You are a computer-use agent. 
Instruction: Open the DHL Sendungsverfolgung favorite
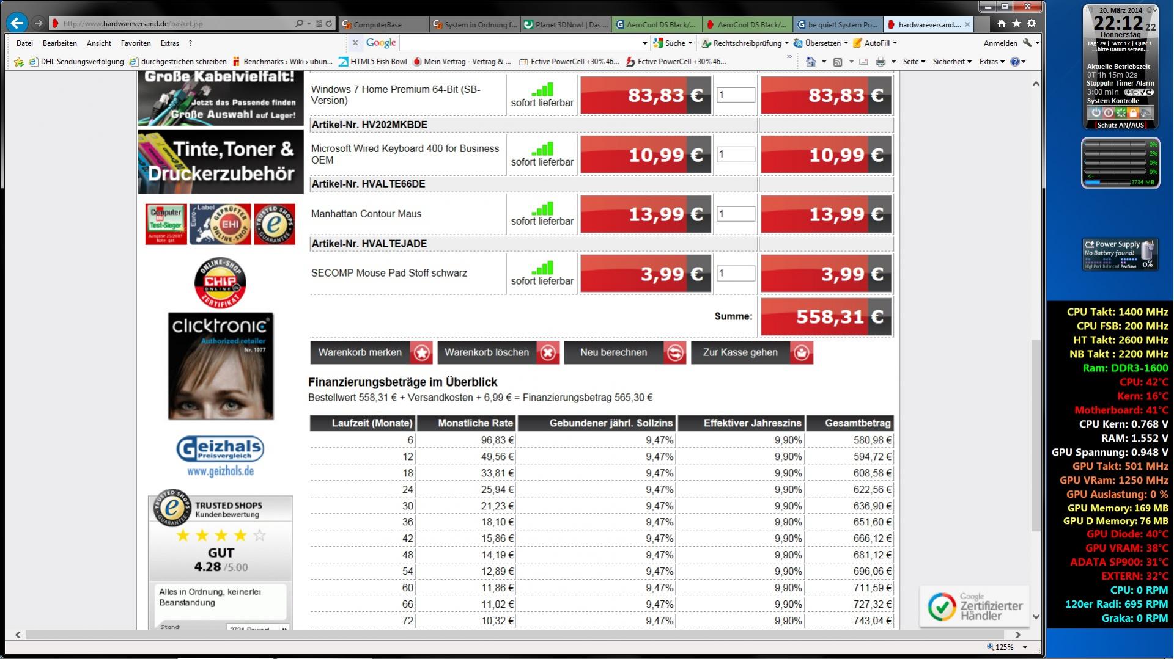(76, 62)
